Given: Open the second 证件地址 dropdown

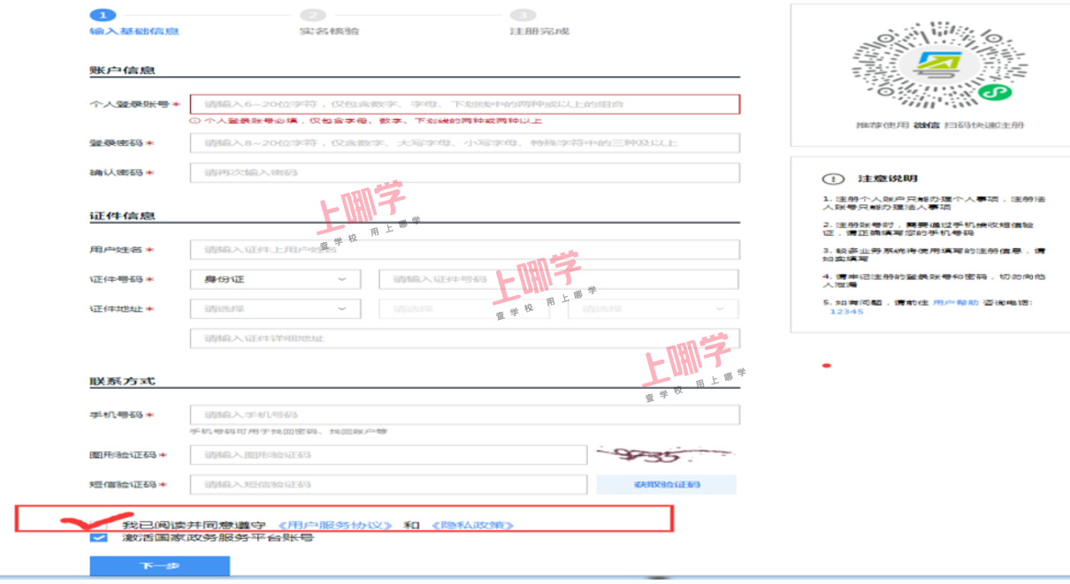Looking at the screenshot, I should (464, 309).
